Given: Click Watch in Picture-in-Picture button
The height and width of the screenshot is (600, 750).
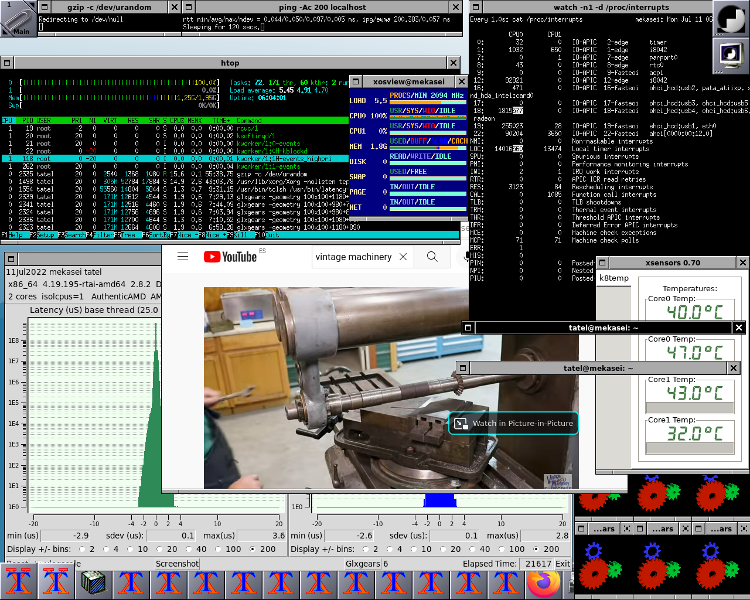Looking at the screenshot, I should coord(514,423).
